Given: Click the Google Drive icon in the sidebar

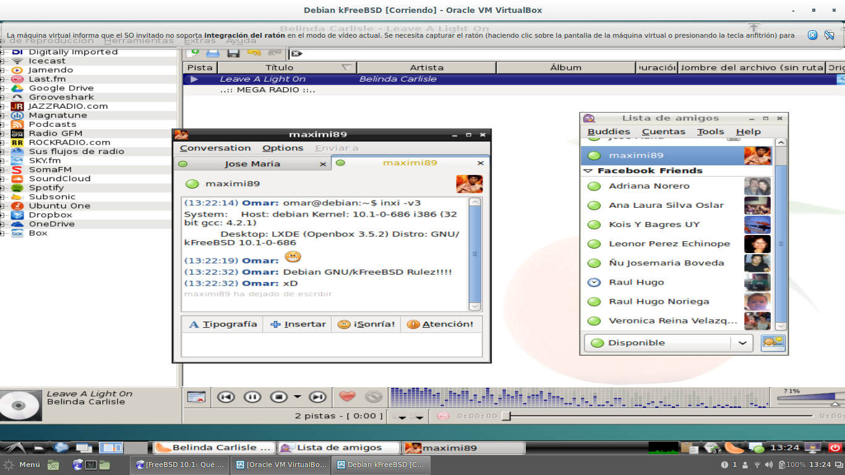Looking at the screenshot, I should point(17,88).
